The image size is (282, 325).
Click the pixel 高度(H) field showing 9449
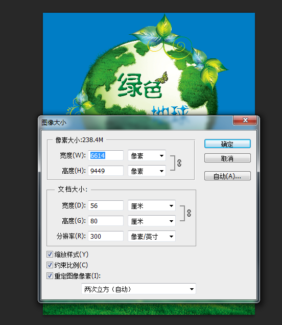point(106,171)
